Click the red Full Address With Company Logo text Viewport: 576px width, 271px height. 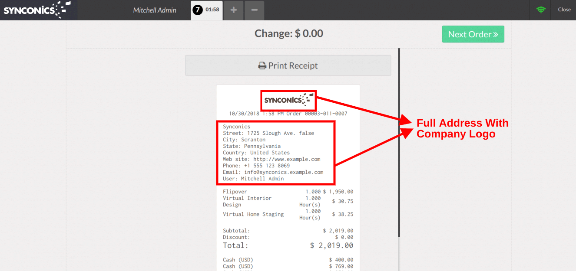[462, 128]
